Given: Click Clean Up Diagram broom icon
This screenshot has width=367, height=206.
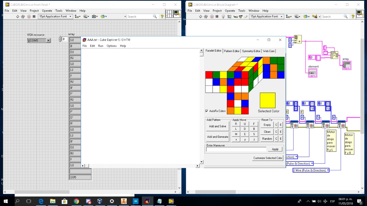Looking at the screenshot, I should point(315,17).
